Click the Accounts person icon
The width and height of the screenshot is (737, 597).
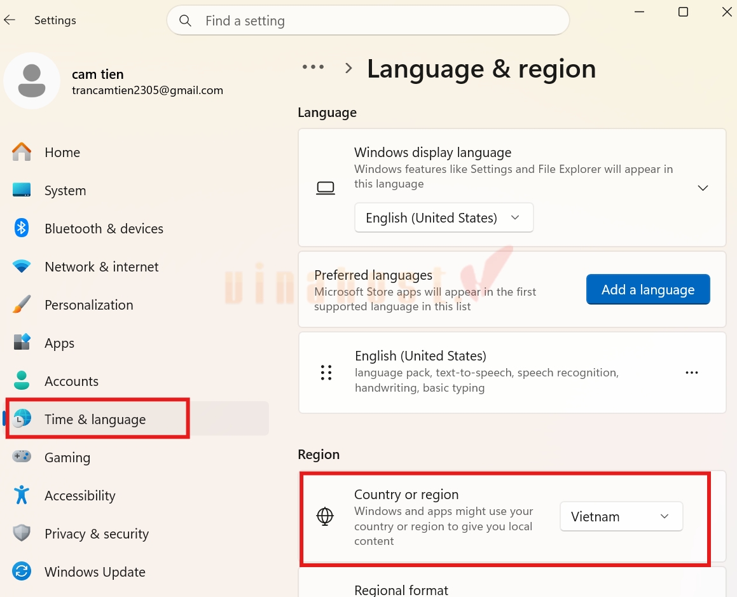[x=22, y=380]
